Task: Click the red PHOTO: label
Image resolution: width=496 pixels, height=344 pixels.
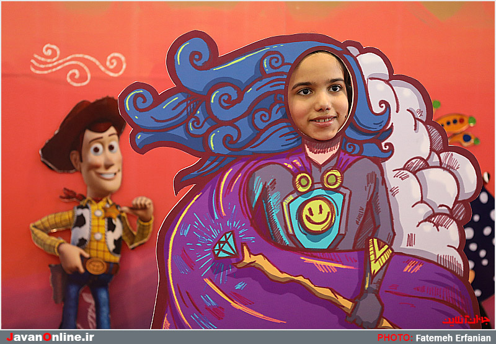Action: click(x=395, y=338)
